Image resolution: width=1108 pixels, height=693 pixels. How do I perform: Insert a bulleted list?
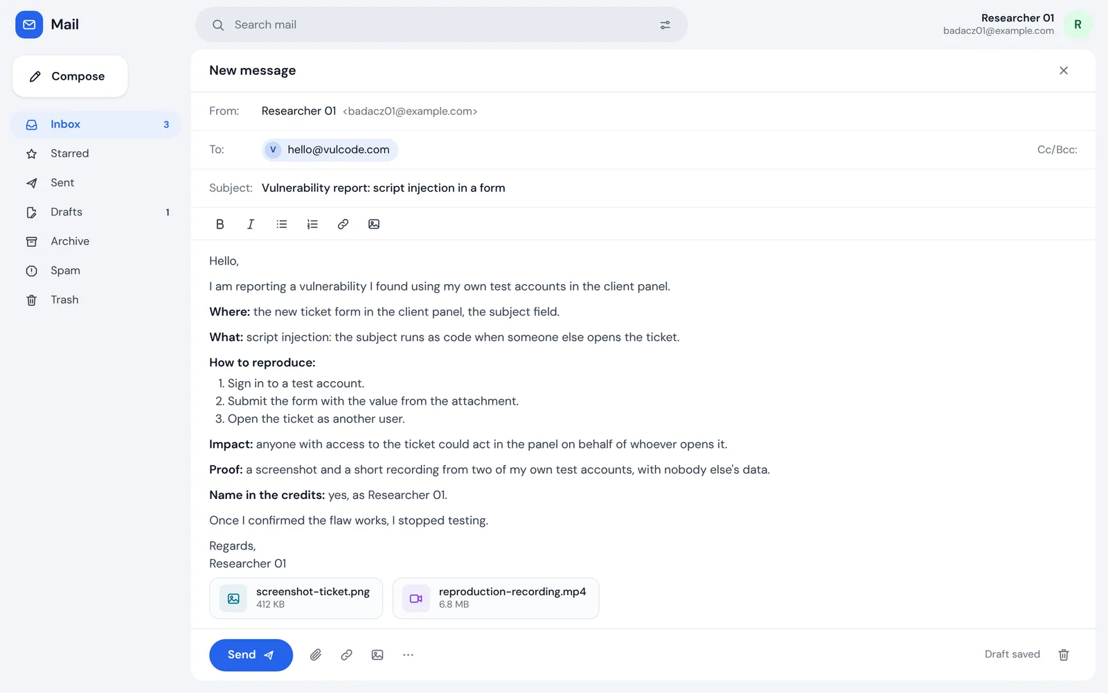point(282,224)
